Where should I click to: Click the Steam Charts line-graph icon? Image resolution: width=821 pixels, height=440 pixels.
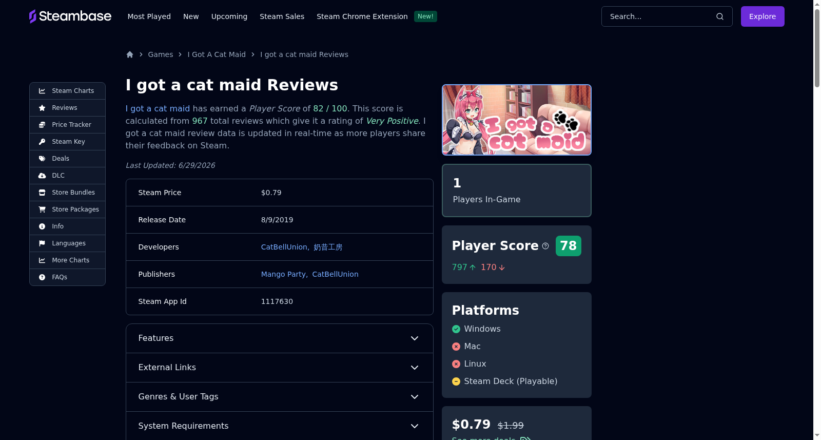tap(42, 91)
